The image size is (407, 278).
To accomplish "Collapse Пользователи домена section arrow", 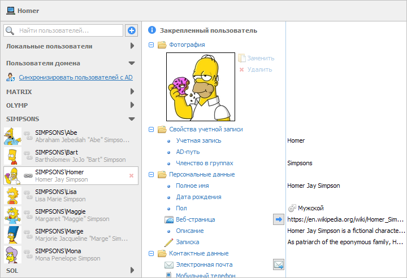I will coord(132,63).
